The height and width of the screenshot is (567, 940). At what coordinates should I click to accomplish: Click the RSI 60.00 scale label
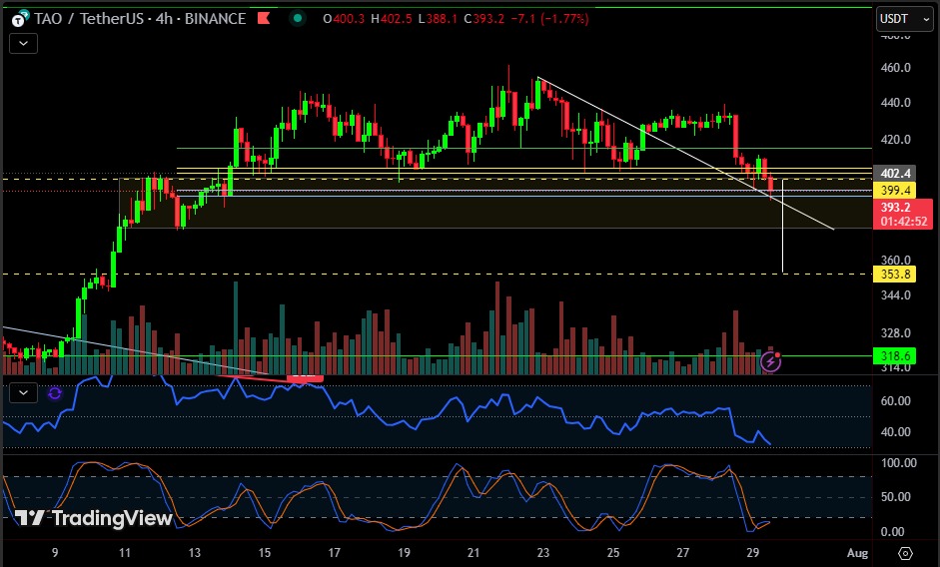click(x=896, y=401)
